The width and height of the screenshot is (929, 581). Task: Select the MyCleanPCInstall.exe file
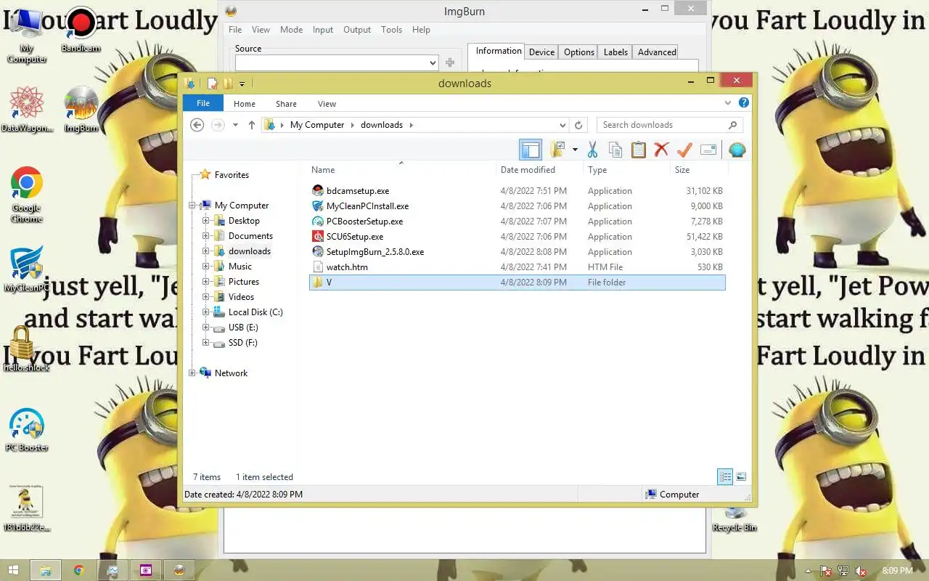tap(517, 206)
